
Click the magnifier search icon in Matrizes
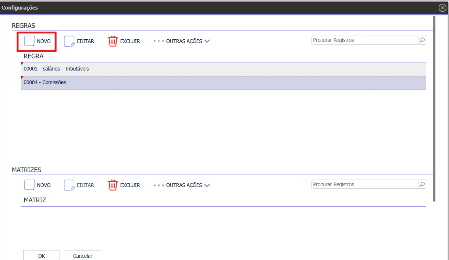click(x=422, y=184)
